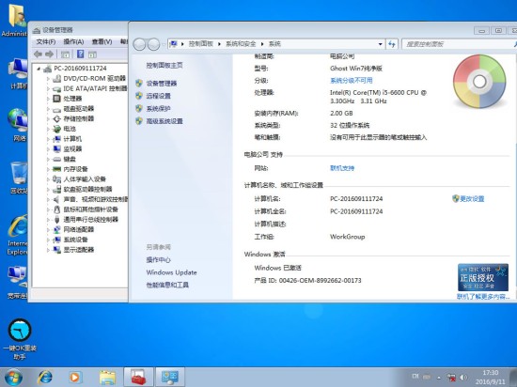Expand the DVD/CD-ROM 驱动器 node
Image resolution: width=517 pixels, height=387 pixels.
48,79
